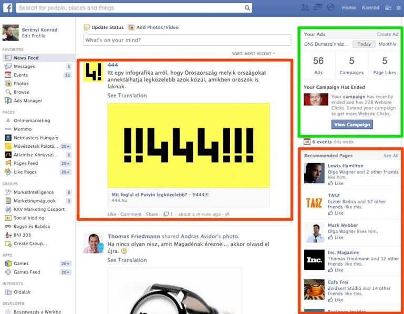Click the Create Group icon

(8, 244)
